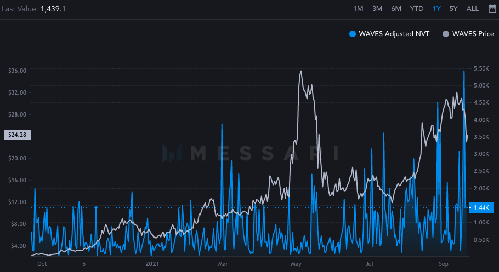
Task: Click the 1.44K NVT axis marker
Action: pos(481,207)
